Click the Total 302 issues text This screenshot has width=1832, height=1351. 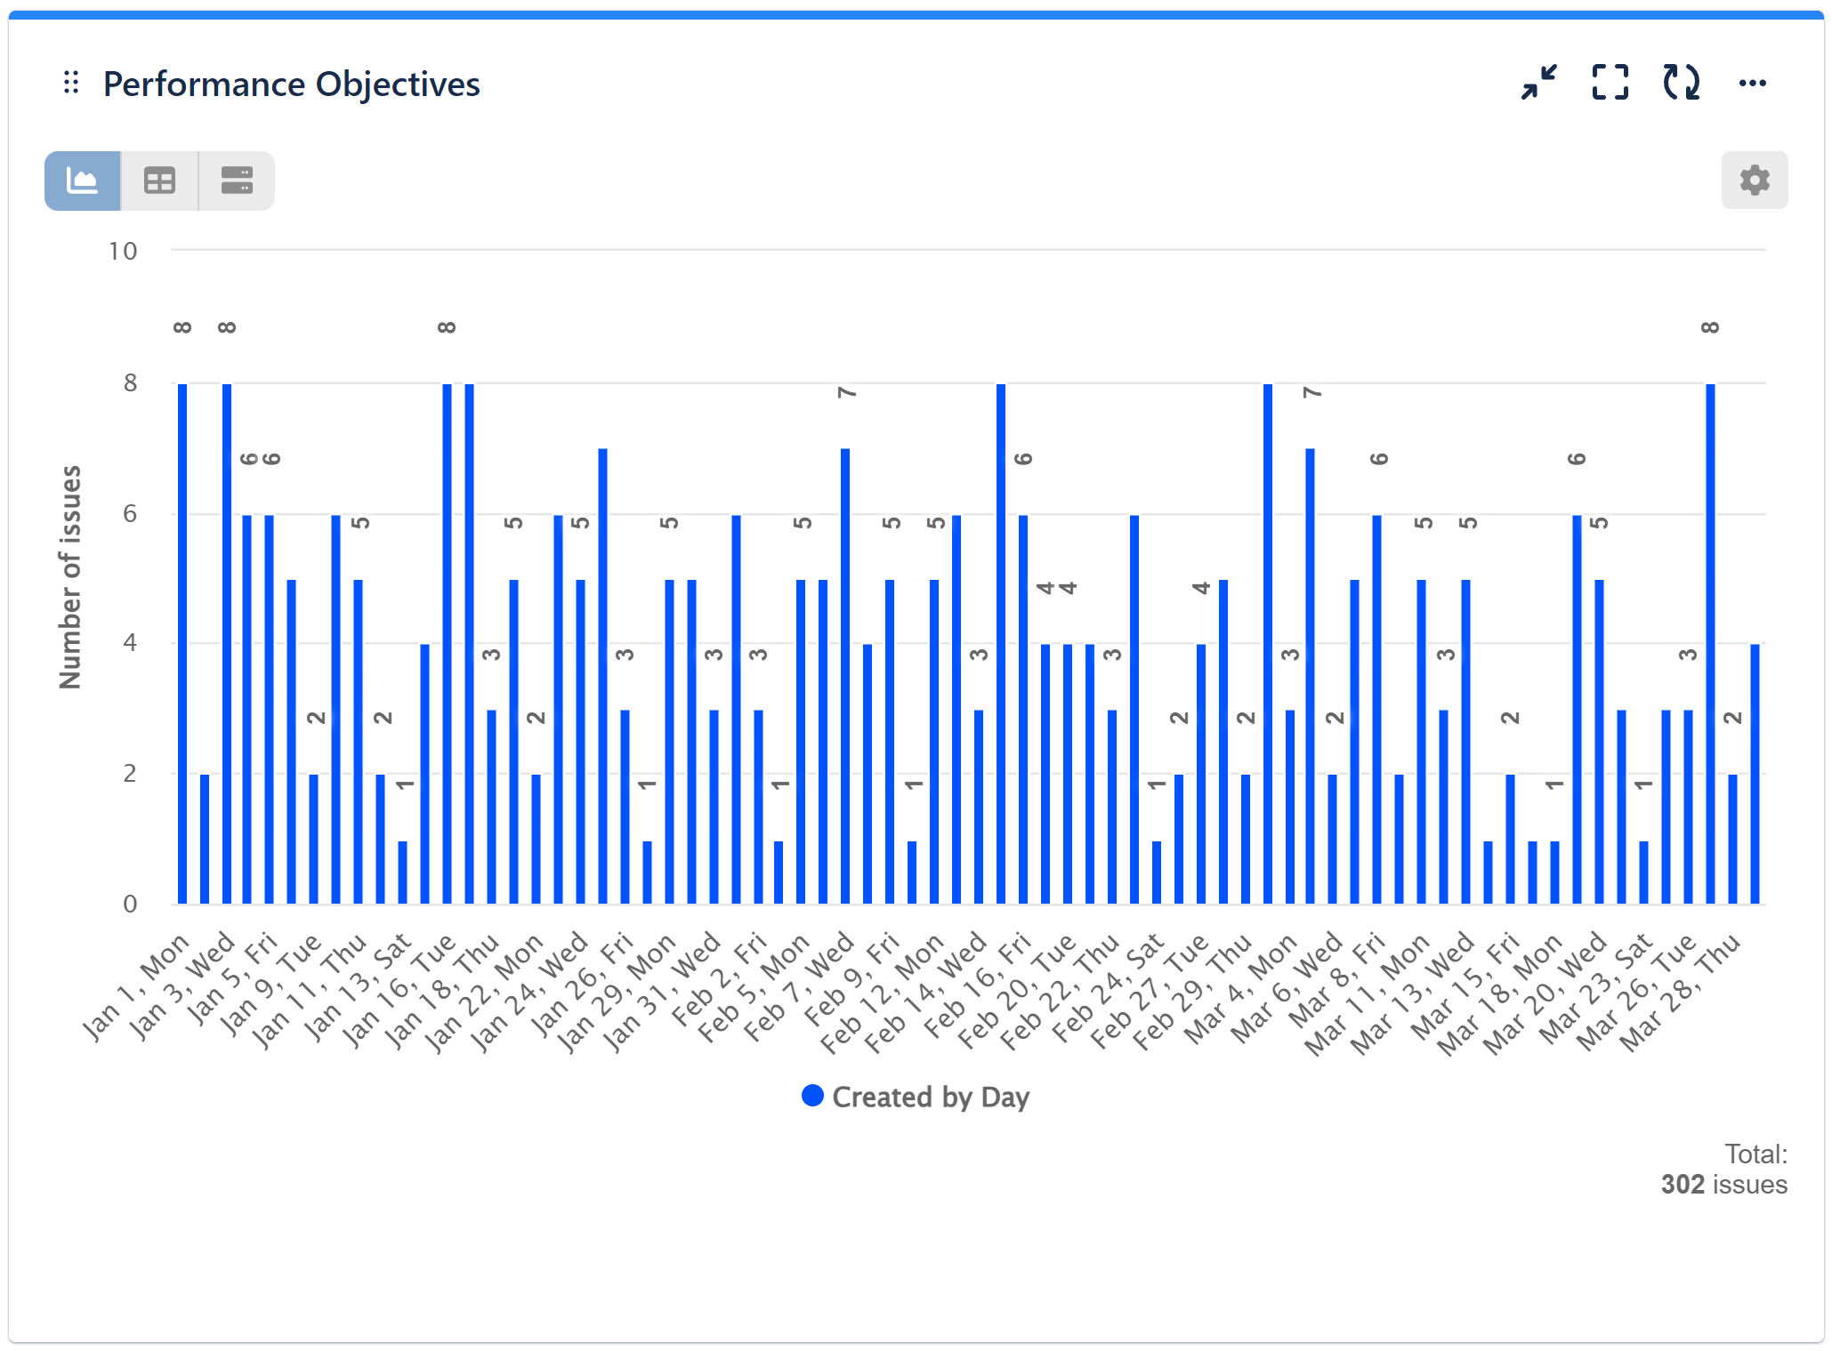[x=1726, y=1170]
